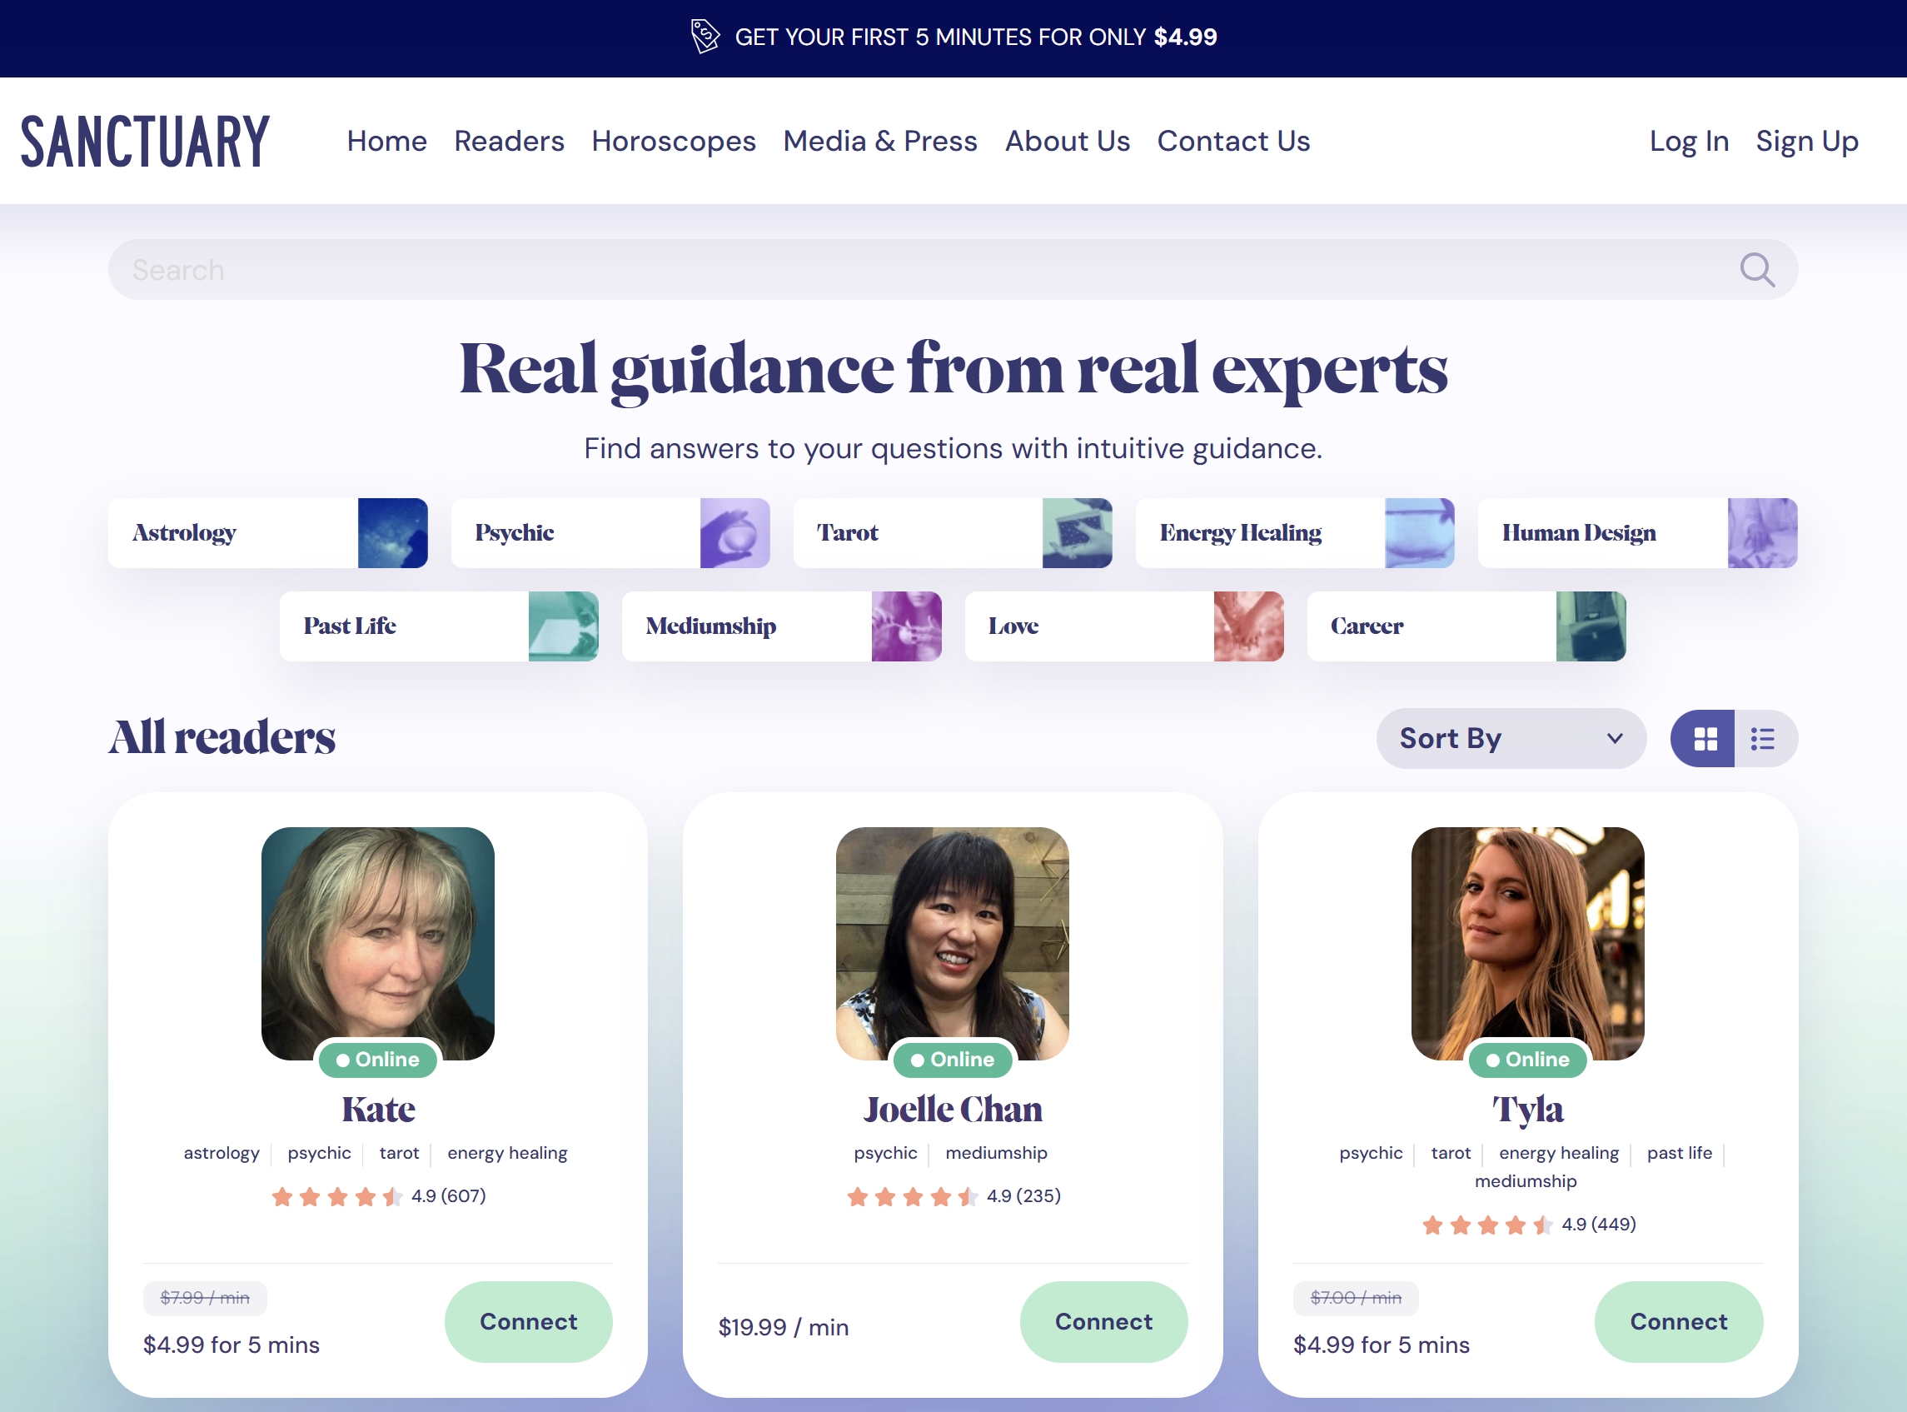This screenshot has width=1907, height=1412.
Task: Choose the Past Life category
Action: click(x=439, y=626)
